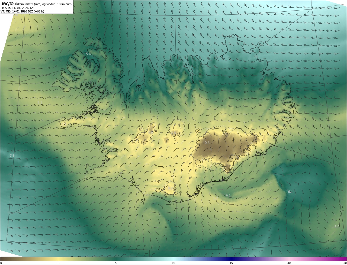Click the 10 tick label on the color scale

(173, 263)
